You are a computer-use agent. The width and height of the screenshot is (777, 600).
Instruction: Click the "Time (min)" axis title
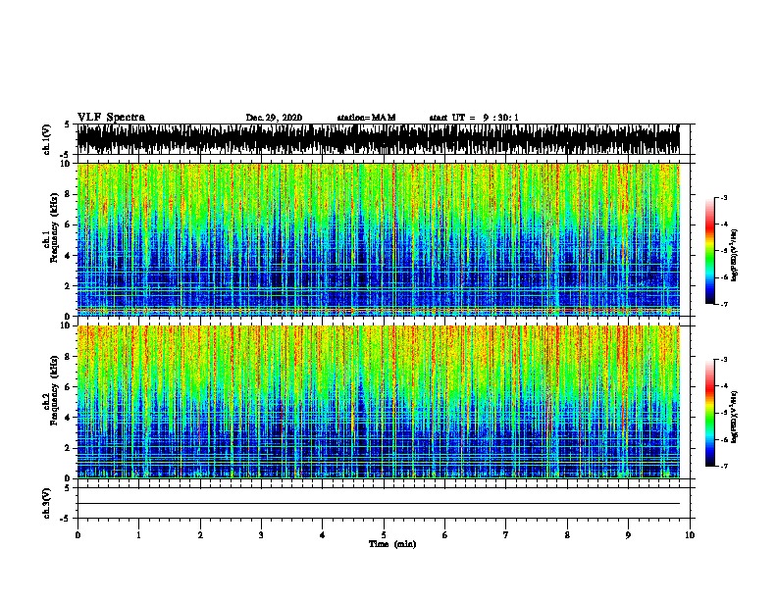click(x=392, y=544)
